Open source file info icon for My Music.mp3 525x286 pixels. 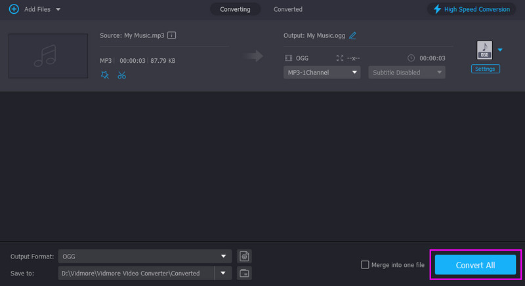[171, 35]
